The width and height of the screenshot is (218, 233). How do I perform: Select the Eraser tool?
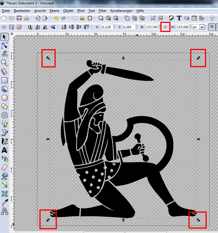tap(5, 168)
